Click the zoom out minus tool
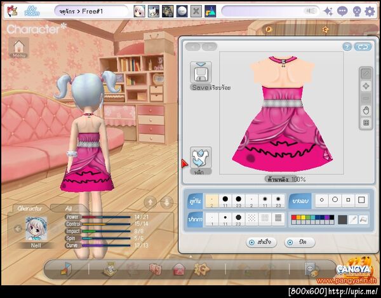Viewport: 381px width, 298px height. pyautogui.click(x=366, y=98)
